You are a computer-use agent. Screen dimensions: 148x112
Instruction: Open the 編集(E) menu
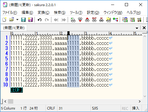[x=27, y=13]
